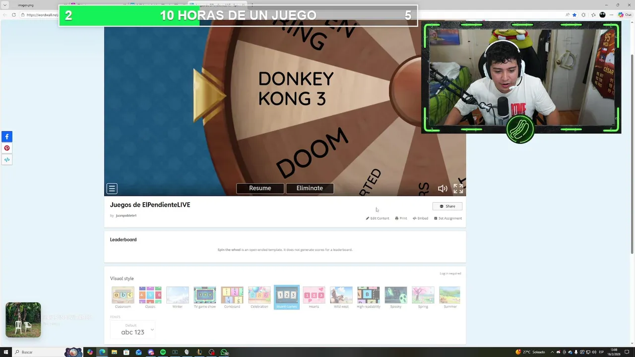Viewport: 635px width, 357px height.
Task: Pick the Corkboard visual style
Action: coord(232,297)
